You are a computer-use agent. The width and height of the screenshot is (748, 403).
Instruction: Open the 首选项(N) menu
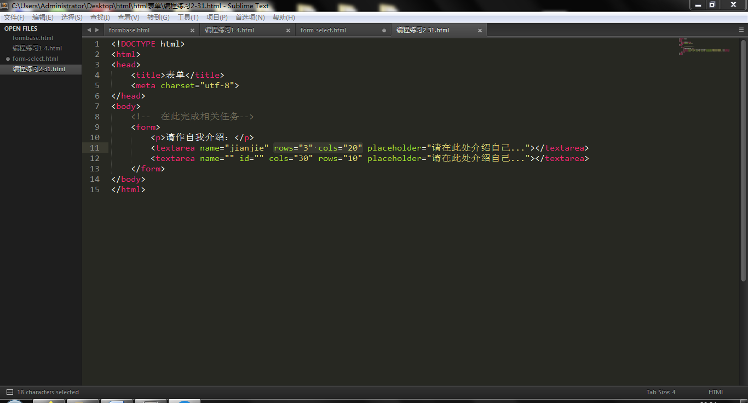pyautogui.click(x=250, y=18)
